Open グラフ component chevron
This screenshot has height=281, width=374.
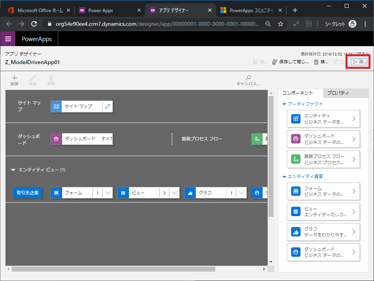click(x=354, y=232)
